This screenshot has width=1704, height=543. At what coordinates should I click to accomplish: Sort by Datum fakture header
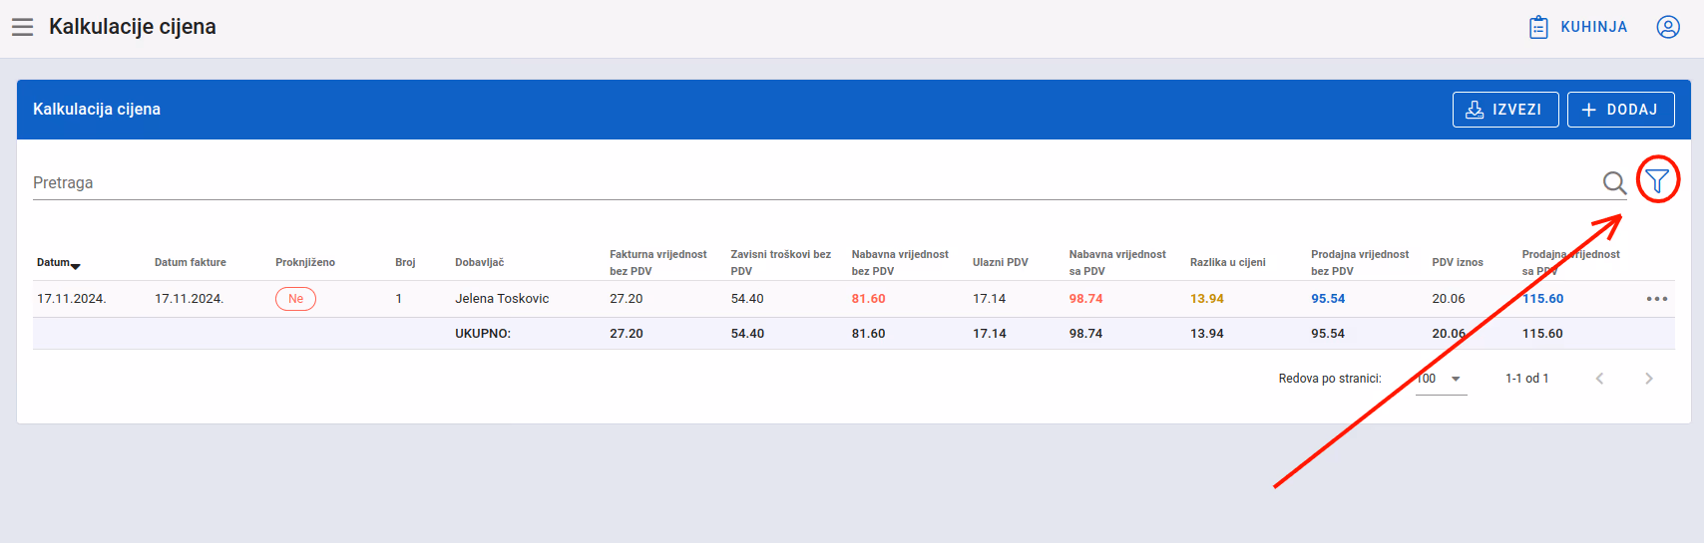[191, 263]
